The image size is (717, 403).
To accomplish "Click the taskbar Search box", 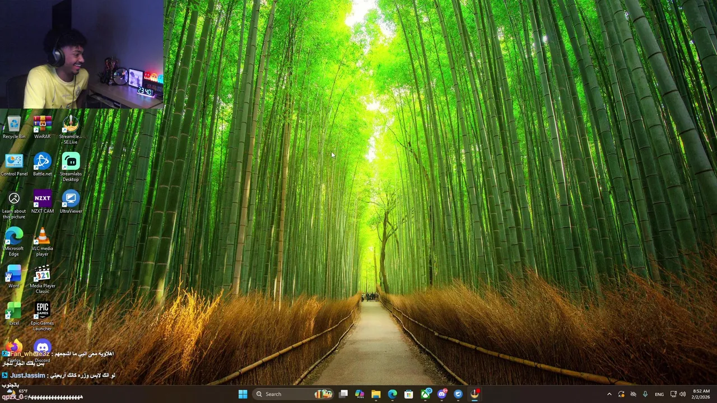I will (293, 394).
